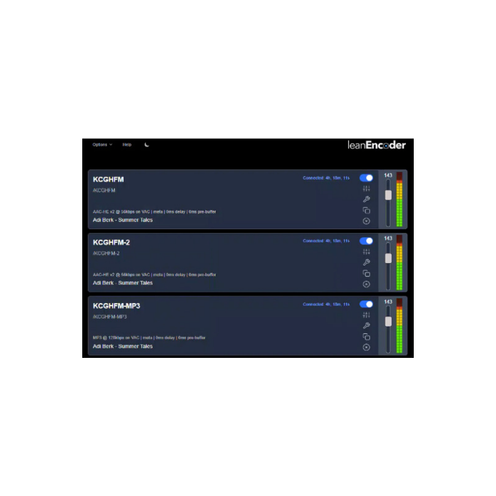
Task: Click the /KCGHFM-2 mount point text
Action: pos(106,253)
